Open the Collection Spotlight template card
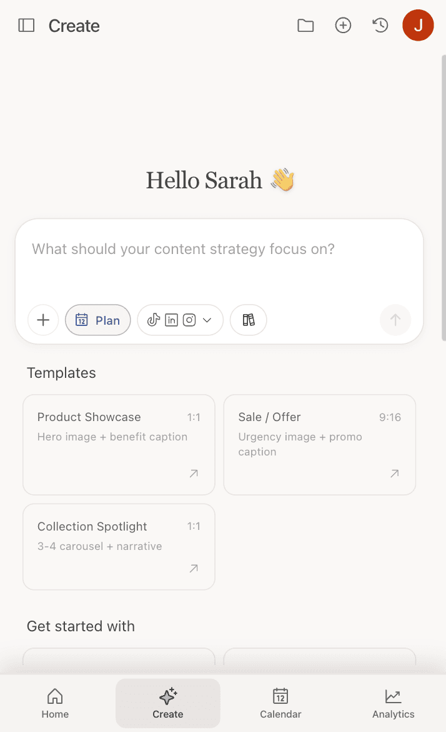Image resolution: width=446 pixels, height=732 pixels. (118, 546)
